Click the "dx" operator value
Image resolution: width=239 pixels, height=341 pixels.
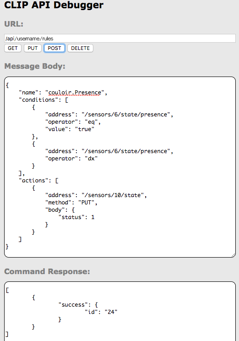click(x=91, y=159)
